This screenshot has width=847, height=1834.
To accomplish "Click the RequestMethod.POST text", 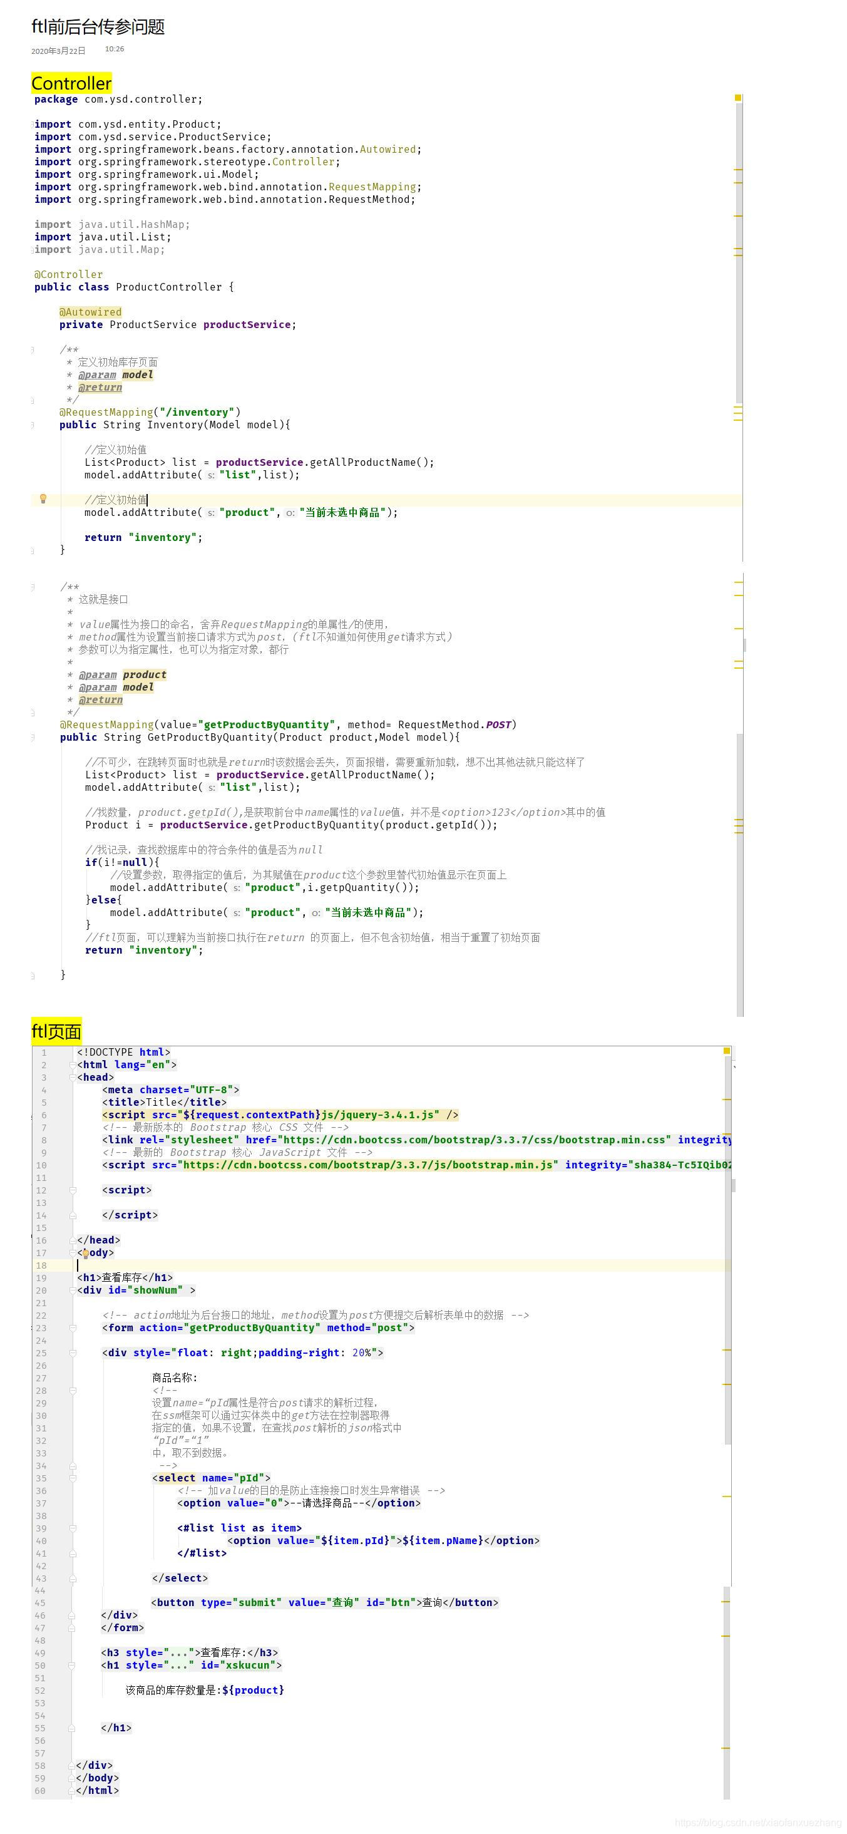I will (x=455, y=726).
